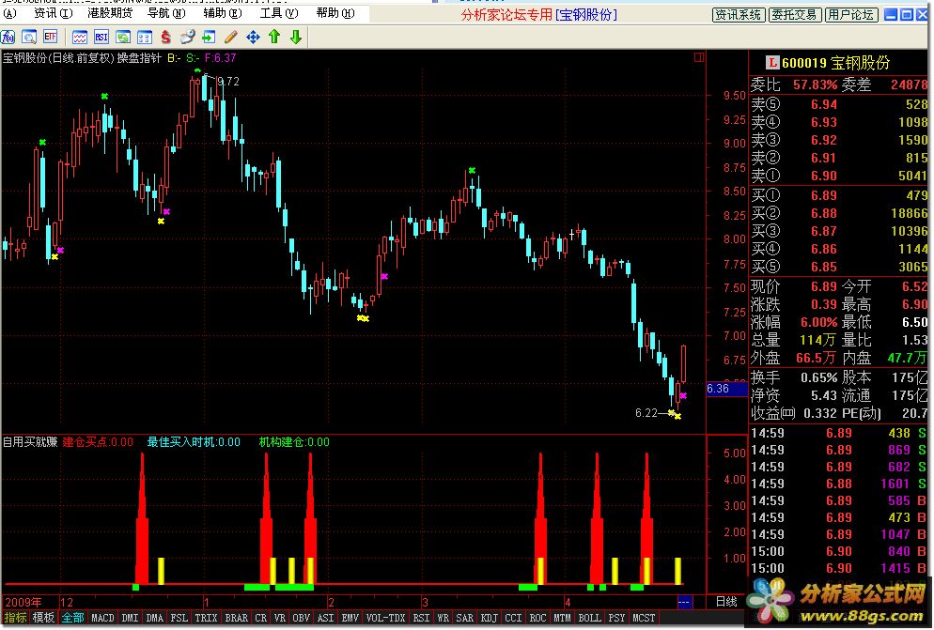Switch to the DMI indicator tab
The height and width of the screenshot is (630, 934).
pos(130,618)
